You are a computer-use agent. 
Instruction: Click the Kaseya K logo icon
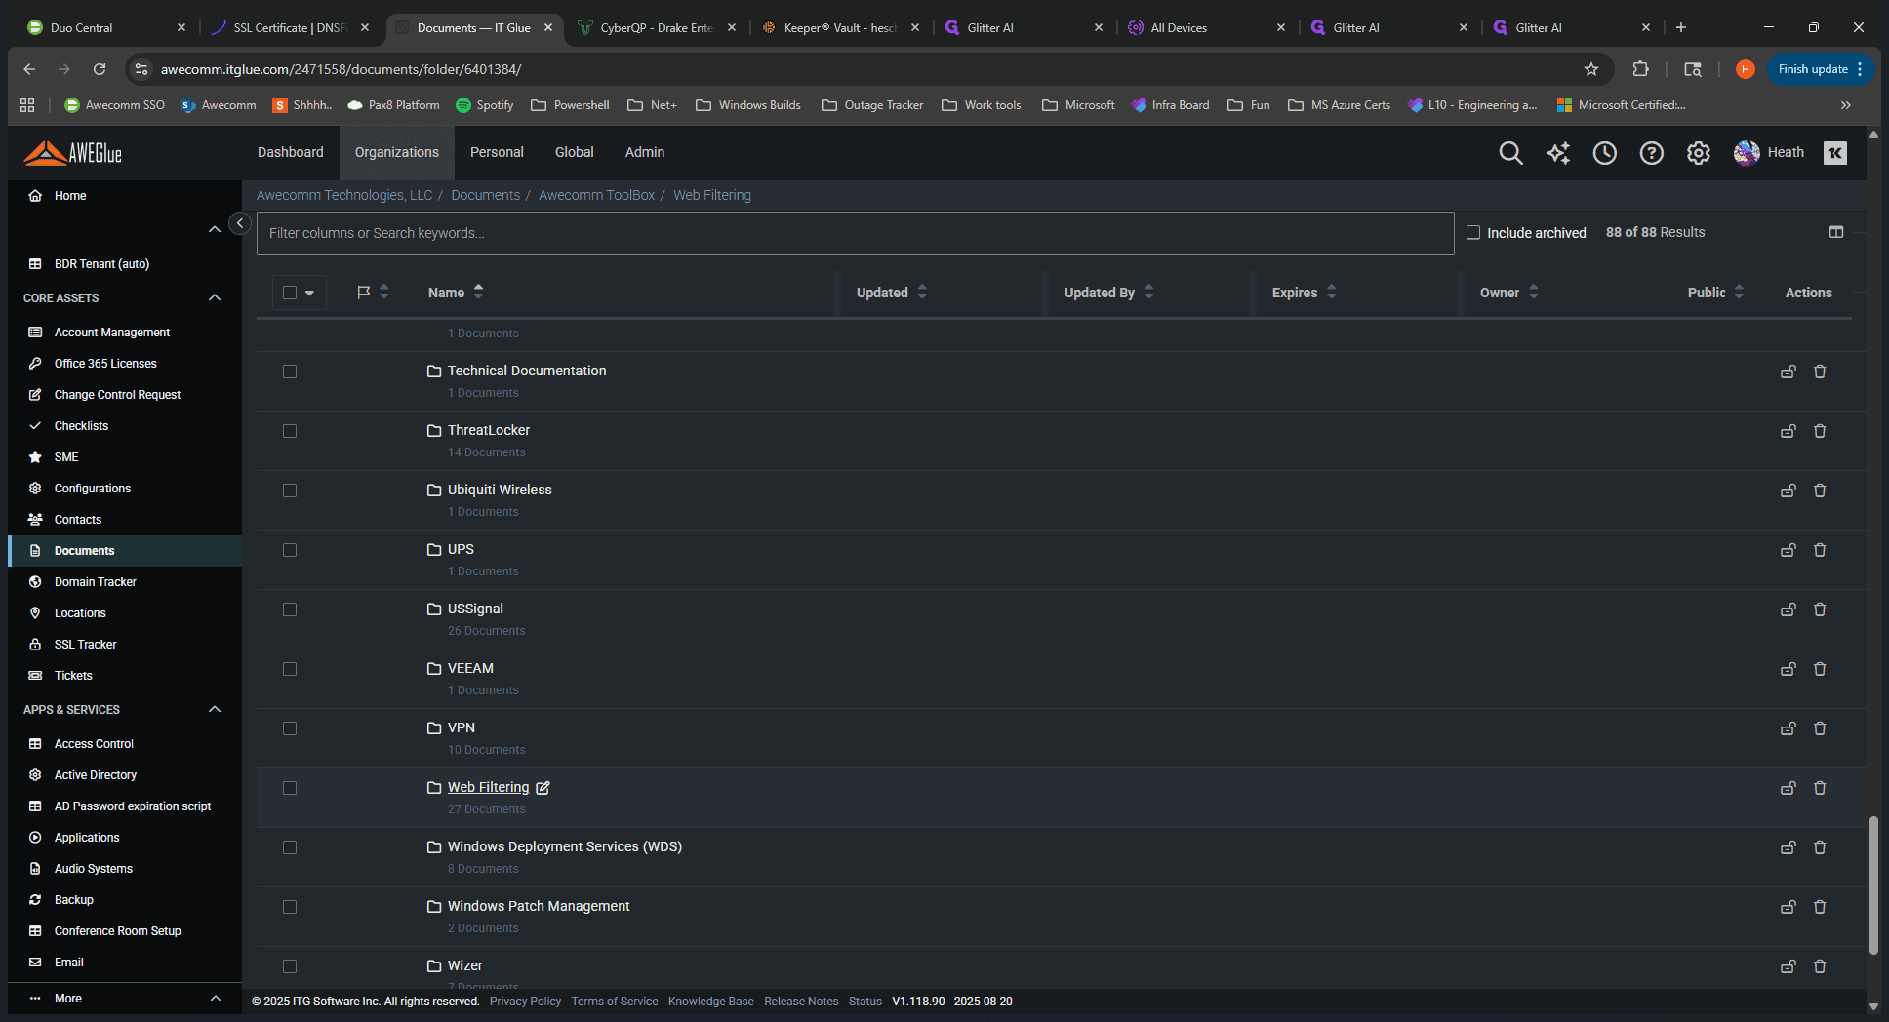(1835, 153)
